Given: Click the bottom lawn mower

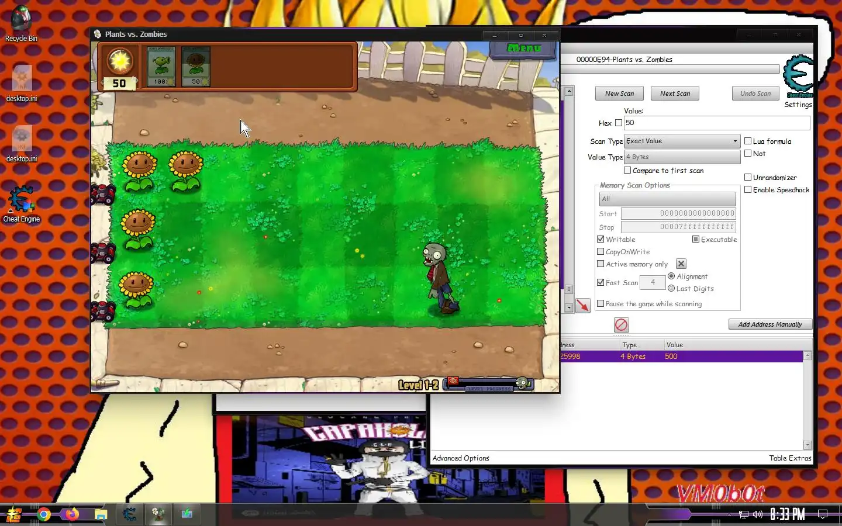Looking at the screenshot, I should click(x=103, y=310).
